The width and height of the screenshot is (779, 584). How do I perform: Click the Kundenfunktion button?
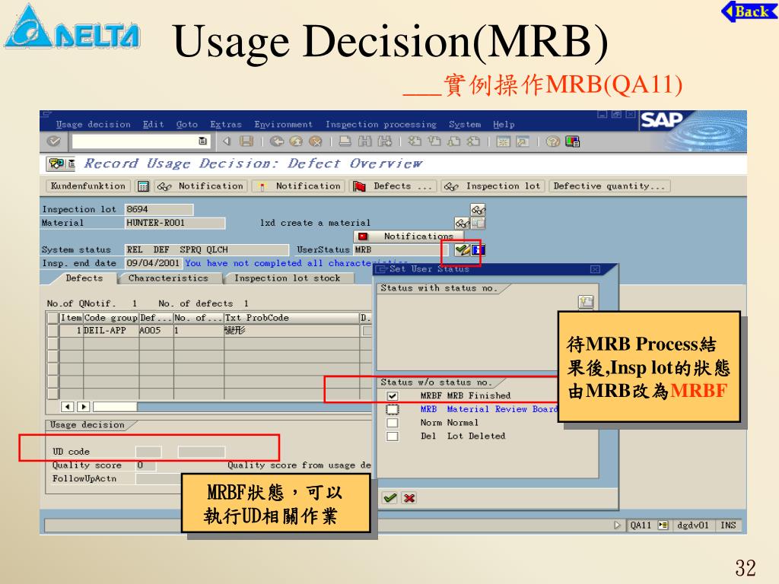(88, 186)
